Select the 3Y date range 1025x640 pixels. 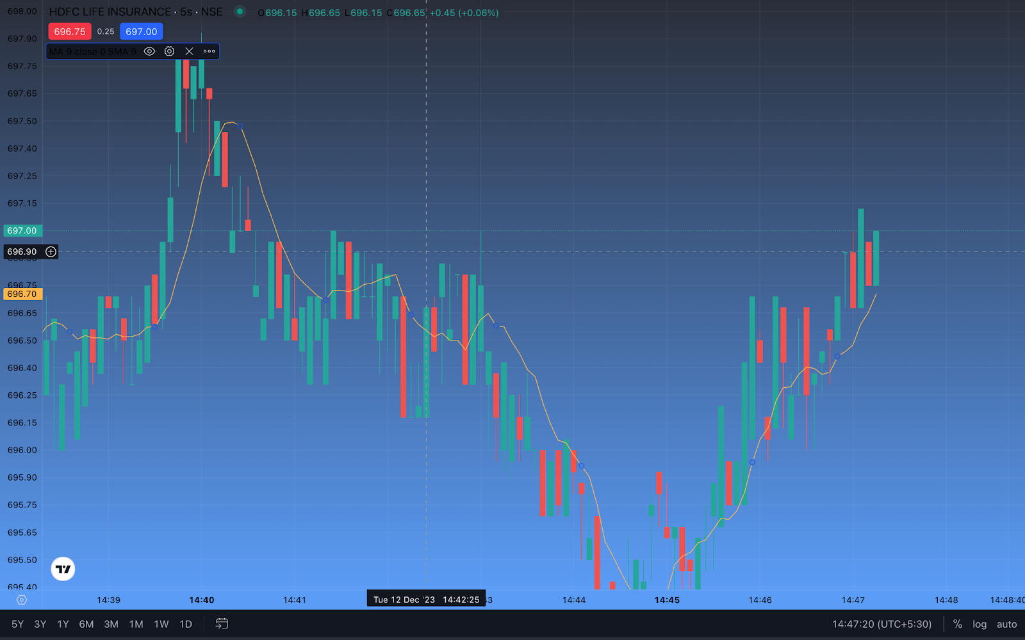click(x=40, y=624)
